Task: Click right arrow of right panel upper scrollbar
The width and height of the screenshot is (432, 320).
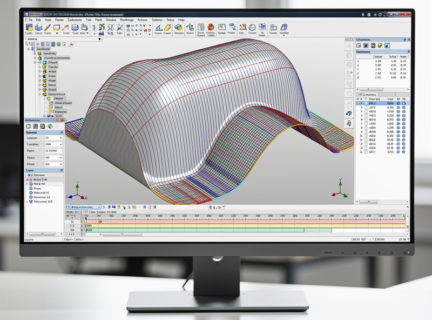Action: [408, 89]
